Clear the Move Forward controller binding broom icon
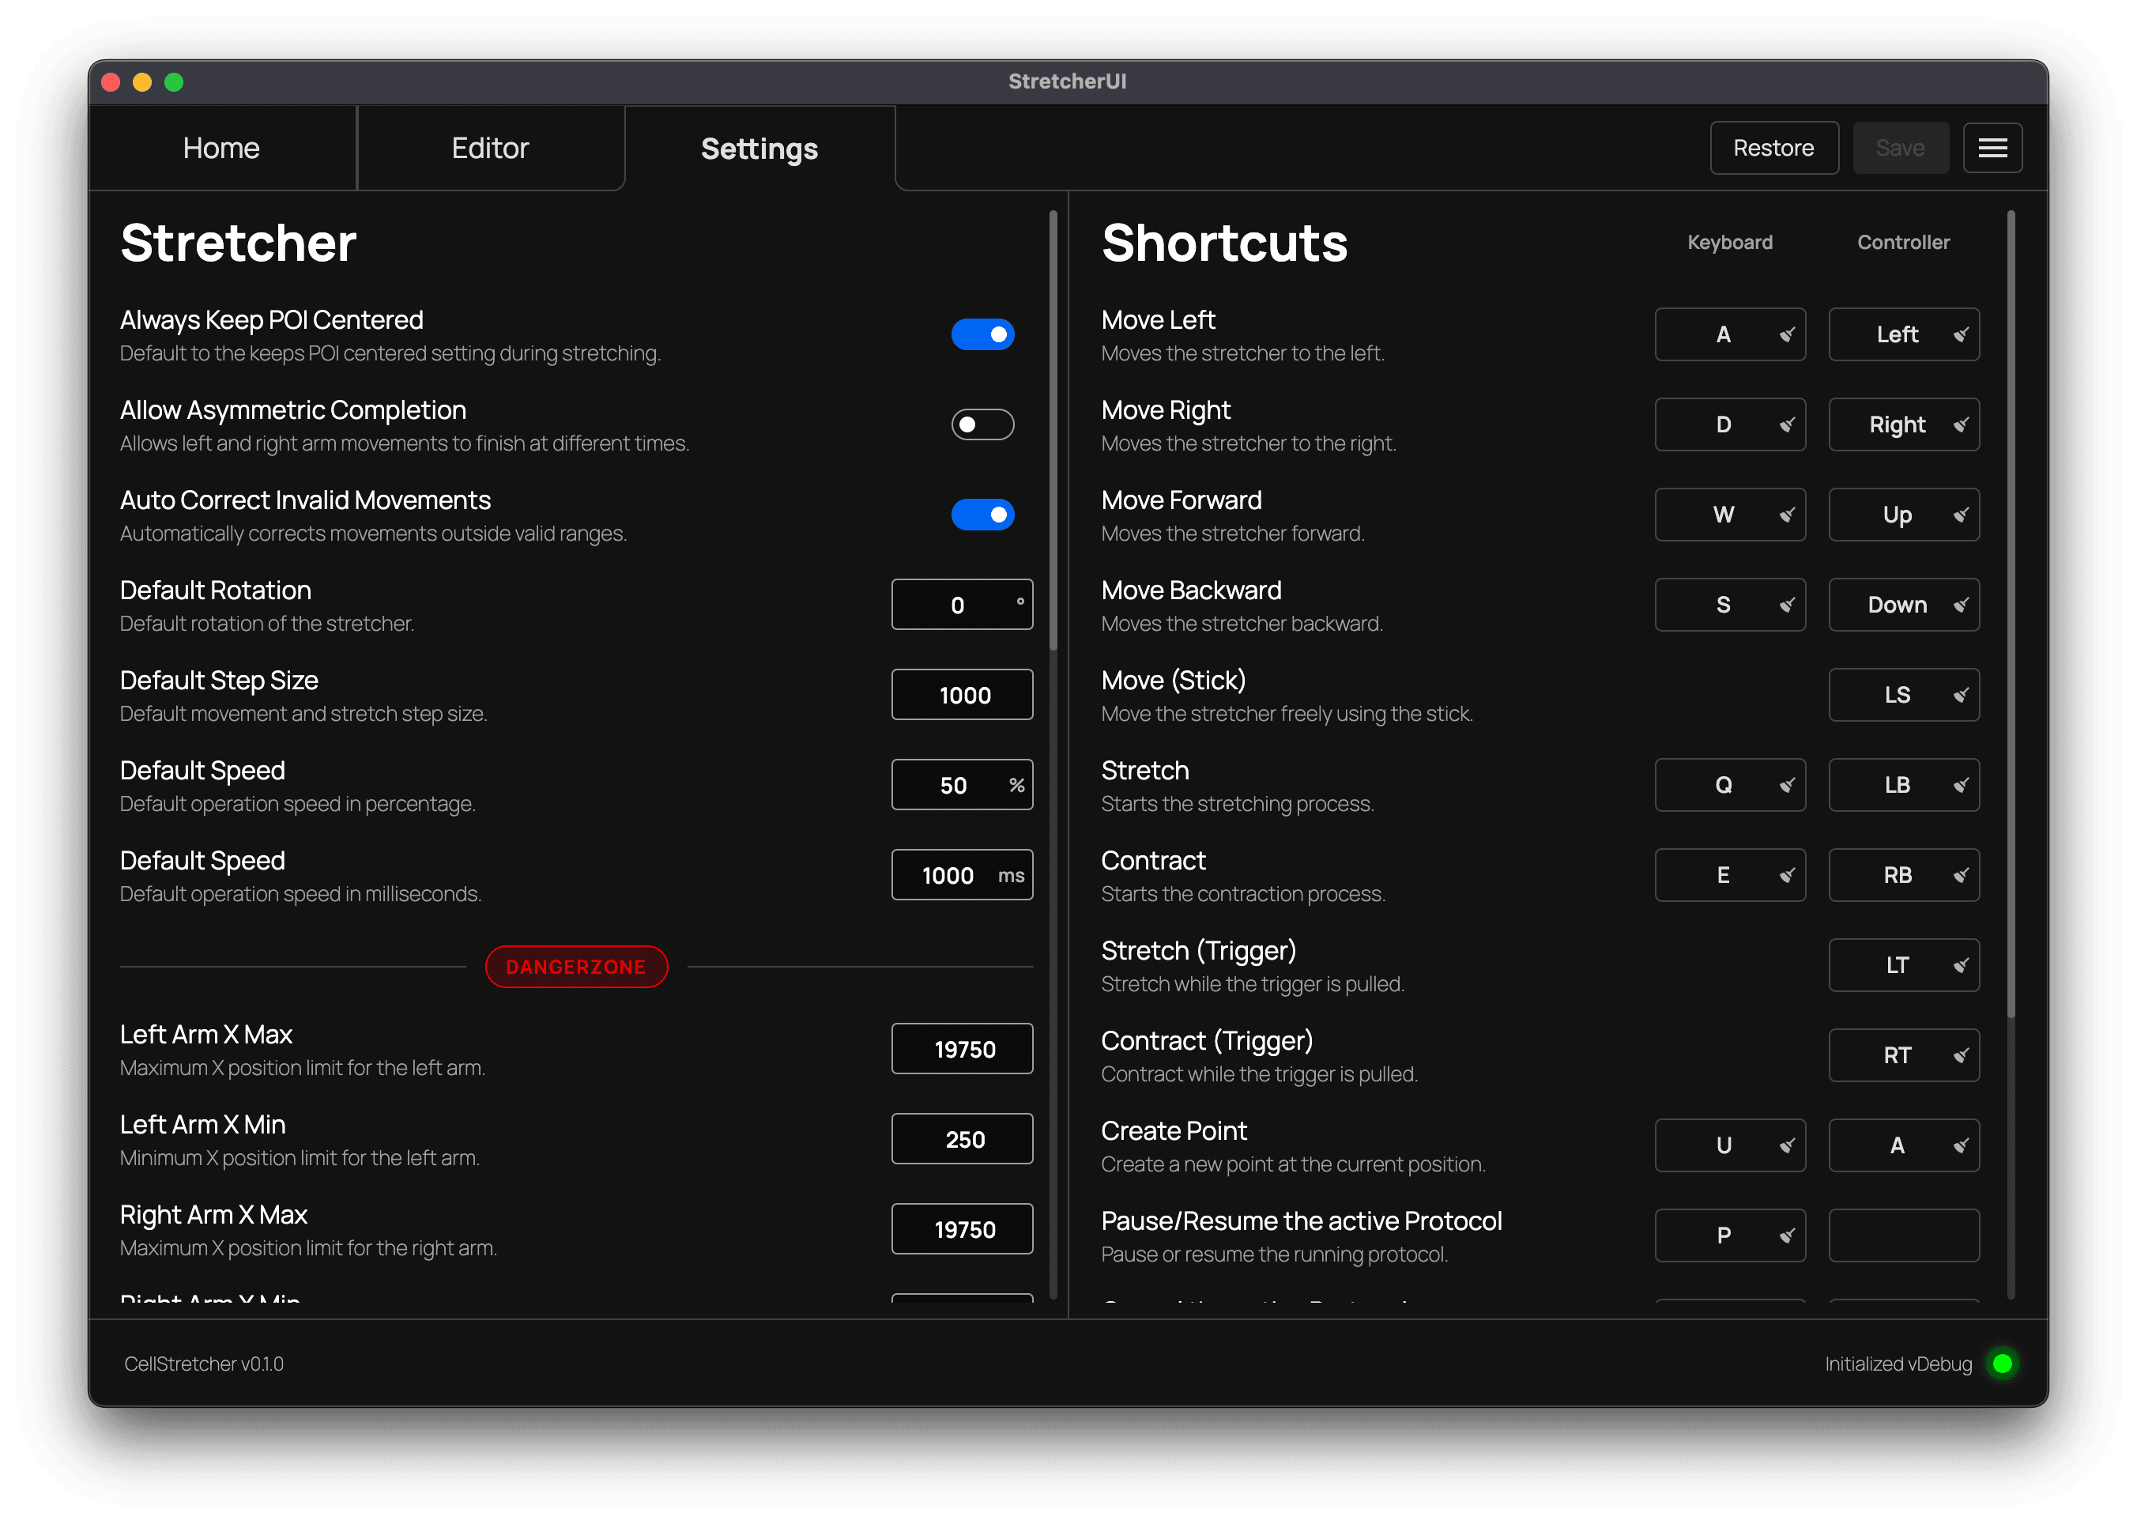This screenshot has height=1524, width=2137. pos(1960,515)
